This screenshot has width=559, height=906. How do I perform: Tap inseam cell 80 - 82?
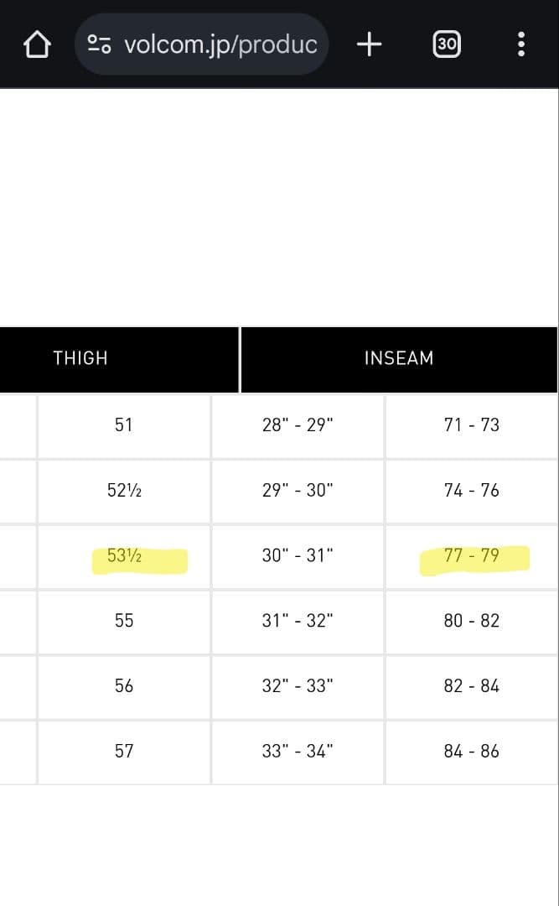point(471,621)
